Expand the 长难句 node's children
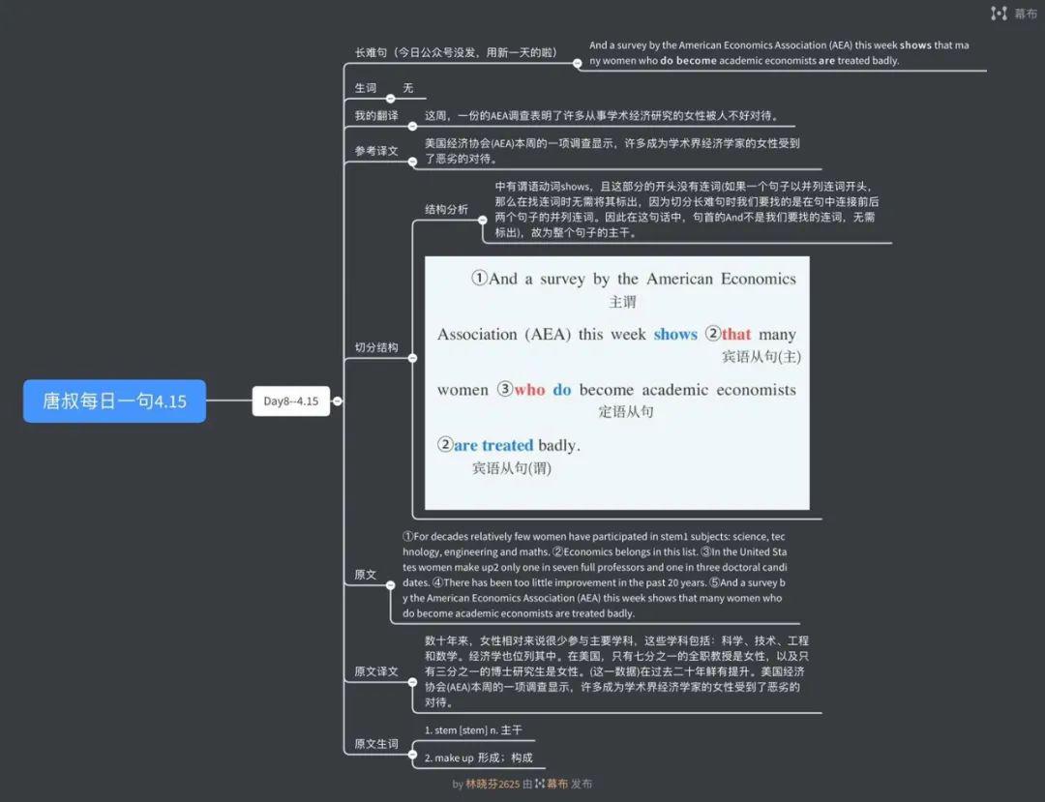Viewport: 1045px width, 802px height. [578, 63]
